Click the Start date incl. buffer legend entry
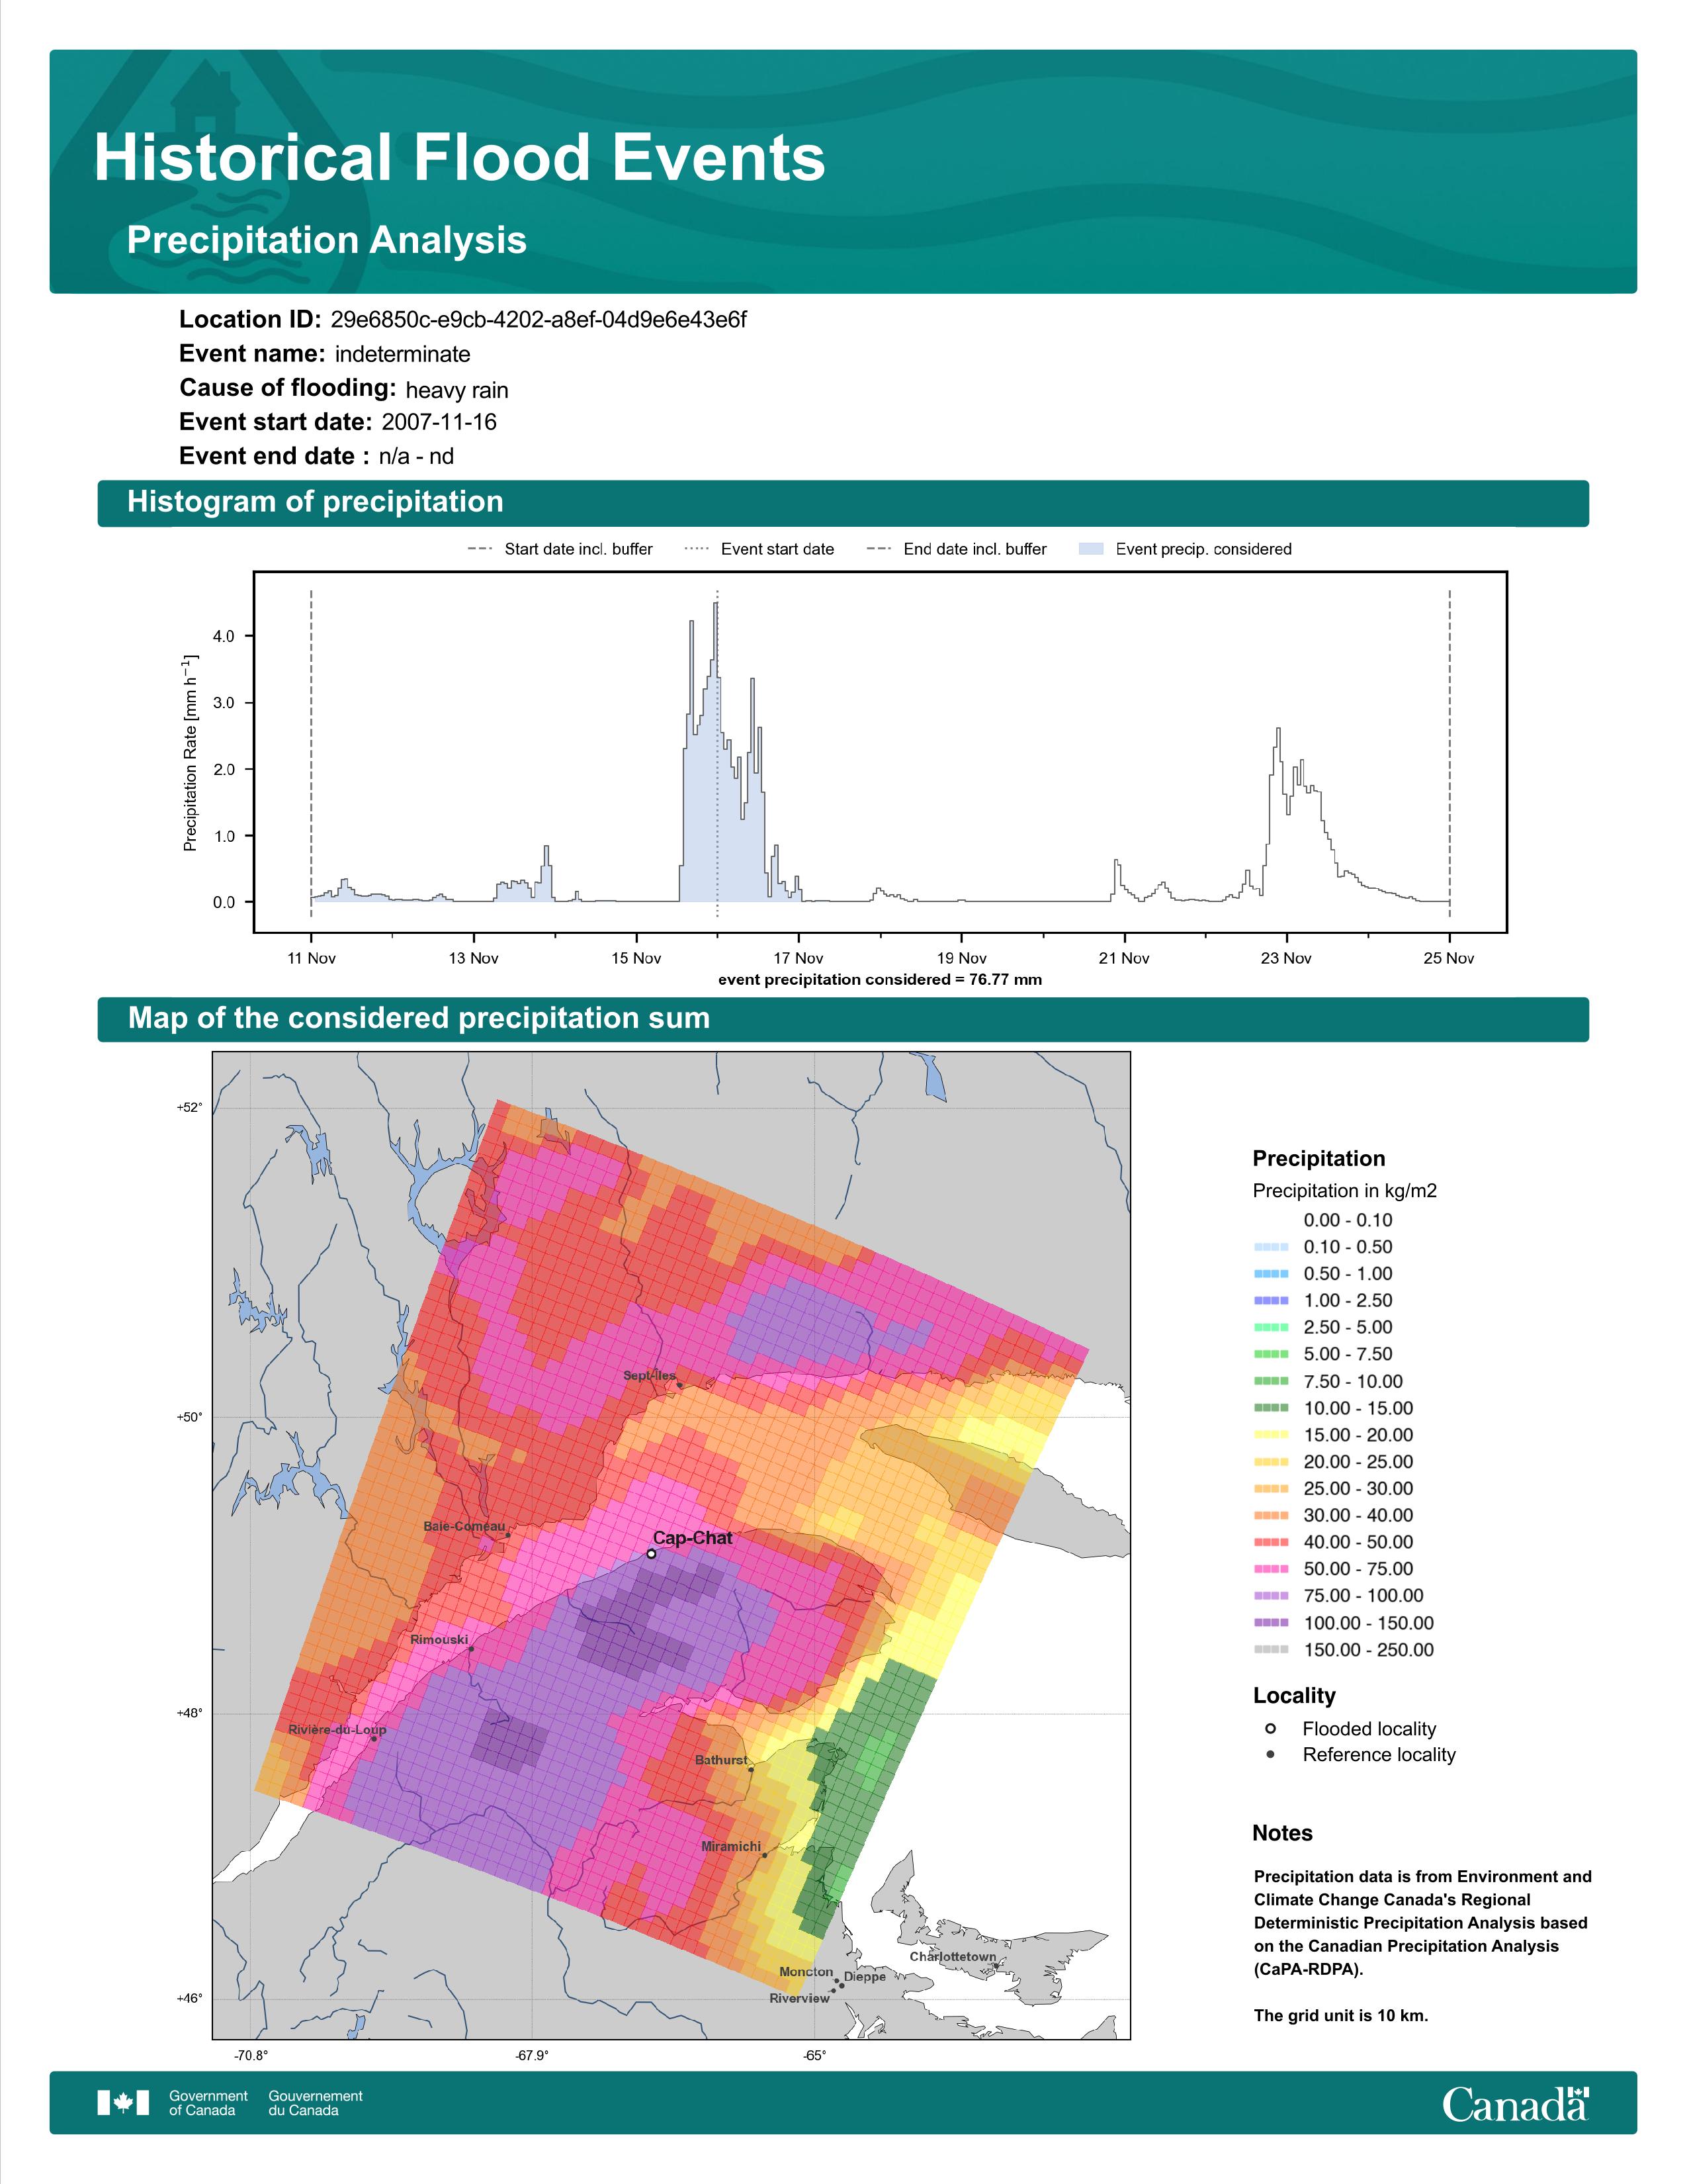This screenshot has height=2184, width=1687. (x=560, y=549)
